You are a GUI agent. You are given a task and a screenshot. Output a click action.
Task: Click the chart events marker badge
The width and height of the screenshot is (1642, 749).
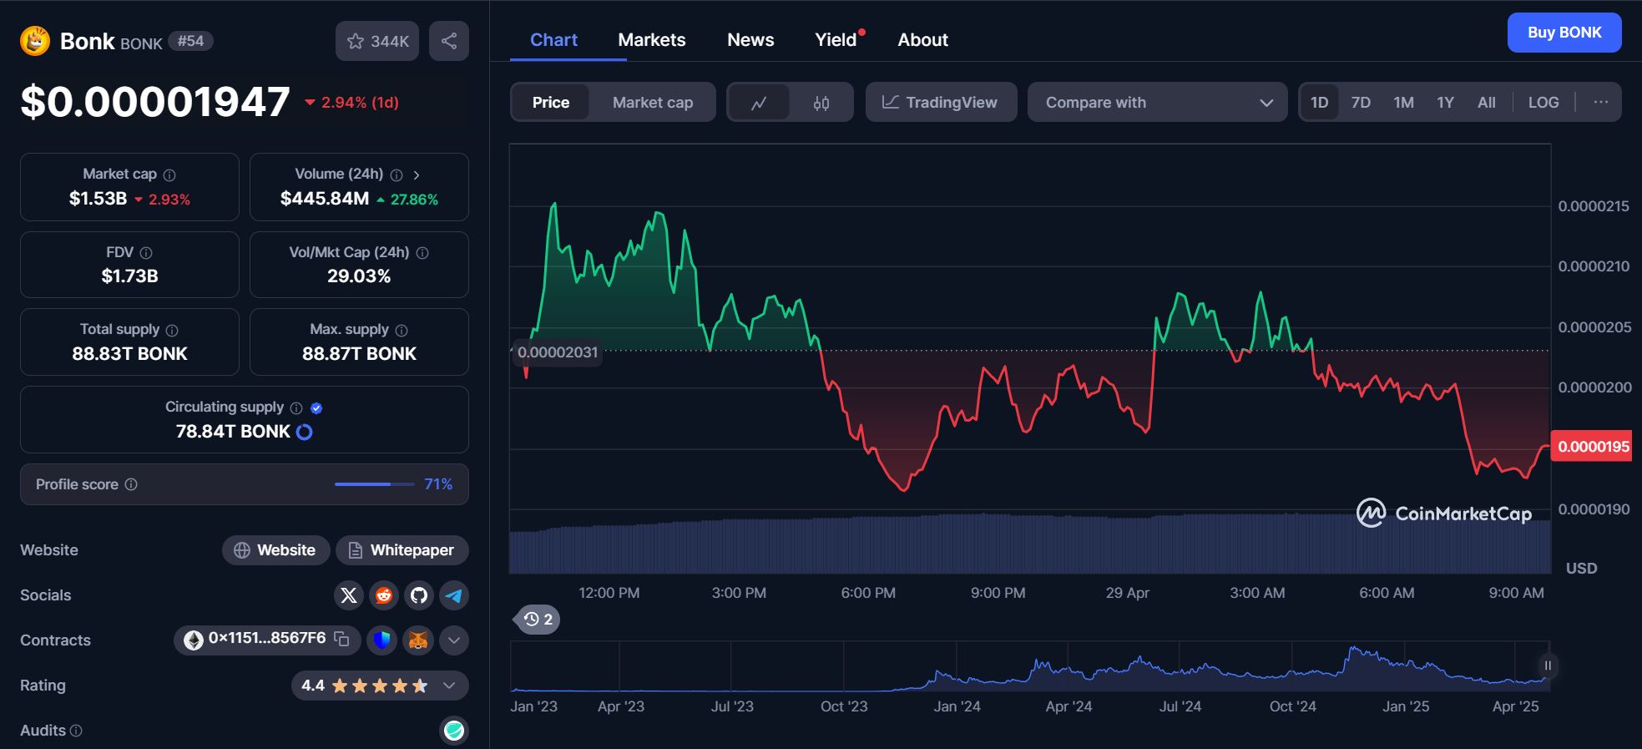tap(537, 620)
